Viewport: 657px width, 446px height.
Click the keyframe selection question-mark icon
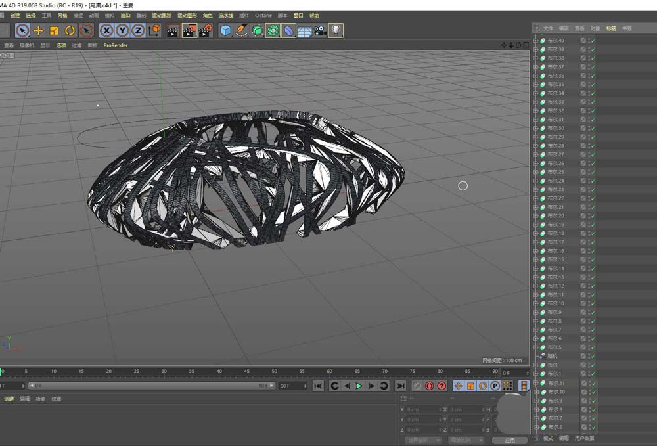442,386
